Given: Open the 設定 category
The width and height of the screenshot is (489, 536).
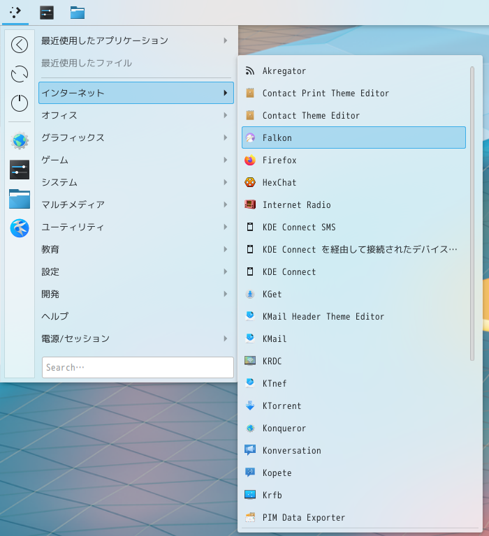Looking at the screenshot, I should (x=136, y=271).
